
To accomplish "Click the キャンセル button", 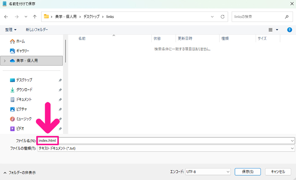I will (x=278, y=172).
